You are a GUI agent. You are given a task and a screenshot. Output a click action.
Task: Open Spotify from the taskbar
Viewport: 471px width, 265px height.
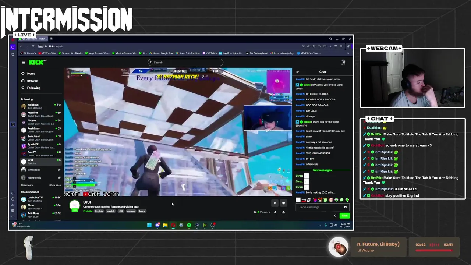(189, 225)
